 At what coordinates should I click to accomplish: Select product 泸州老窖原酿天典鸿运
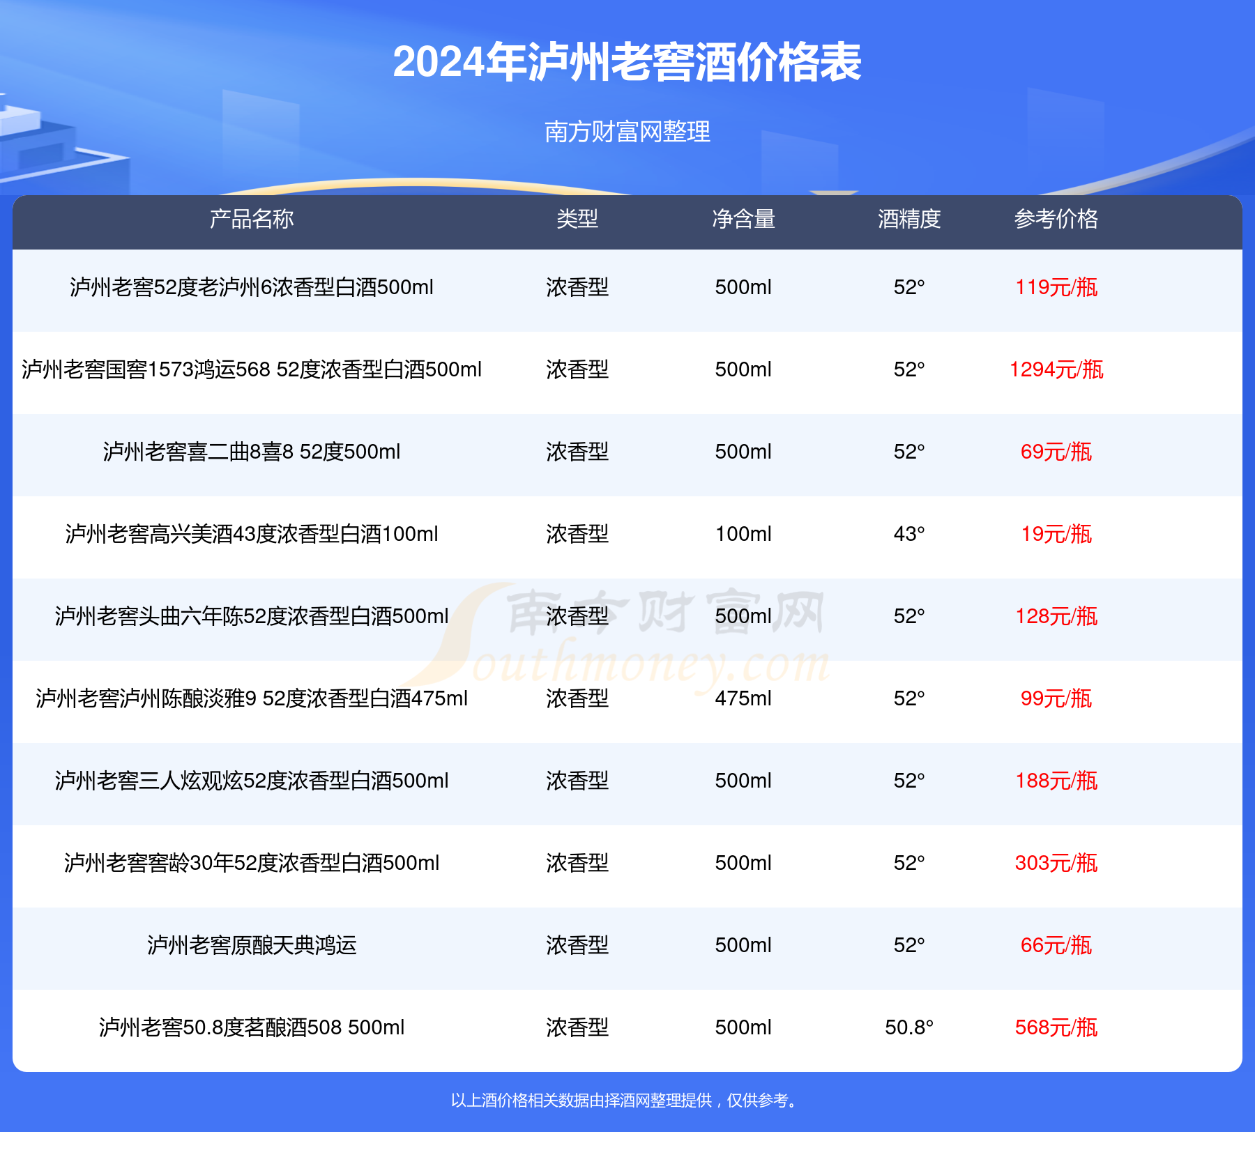coord(252,945)
